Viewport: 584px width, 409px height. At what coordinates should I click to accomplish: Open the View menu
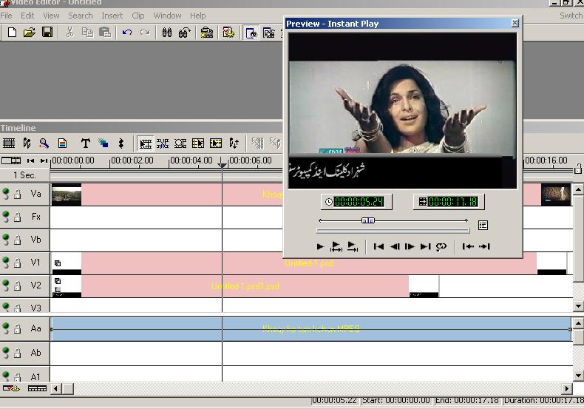pyautogui.click(x=51, y=16)
